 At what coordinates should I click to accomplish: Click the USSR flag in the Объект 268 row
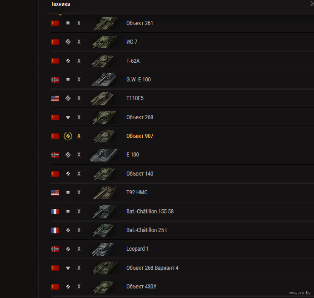tap(55, 117)
